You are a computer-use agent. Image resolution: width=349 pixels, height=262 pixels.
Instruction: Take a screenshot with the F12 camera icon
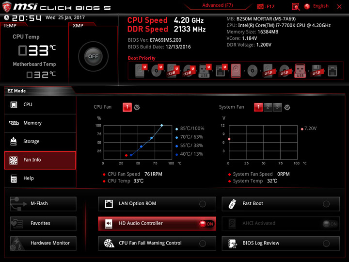pyautogui.click(x=260, y=6)
